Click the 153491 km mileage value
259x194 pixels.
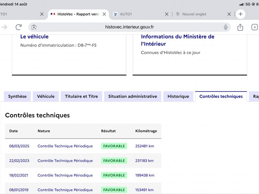click(144, 190)
